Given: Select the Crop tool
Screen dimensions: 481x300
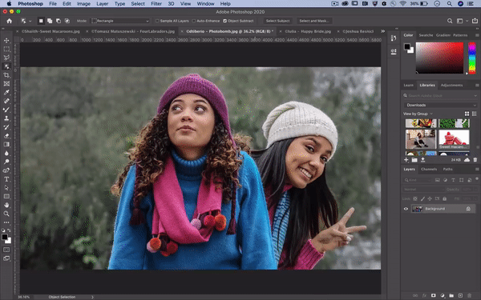Looking at the screenshot, I should pos(6,75).
